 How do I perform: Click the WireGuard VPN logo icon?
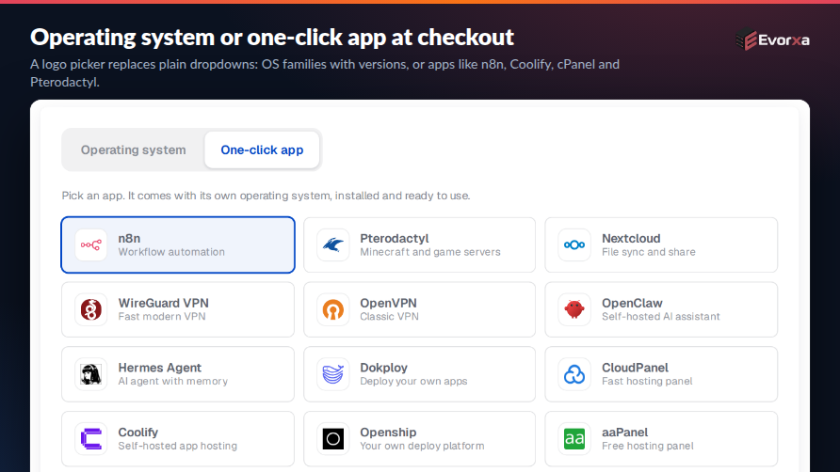coord(91,309)
